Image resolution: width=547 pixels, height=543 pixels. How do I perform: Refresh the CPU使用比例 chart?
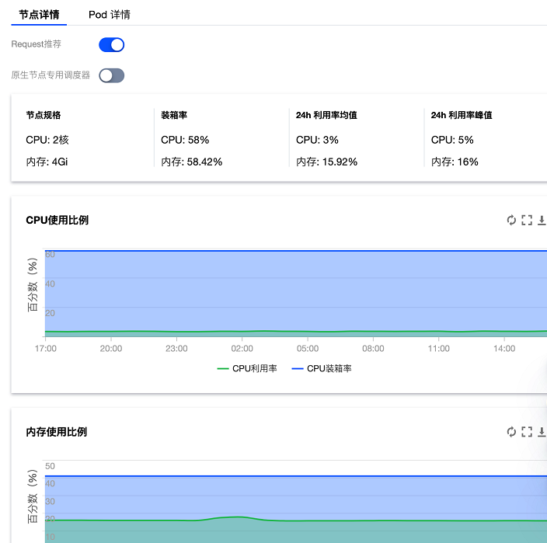(x=511, y=220)
